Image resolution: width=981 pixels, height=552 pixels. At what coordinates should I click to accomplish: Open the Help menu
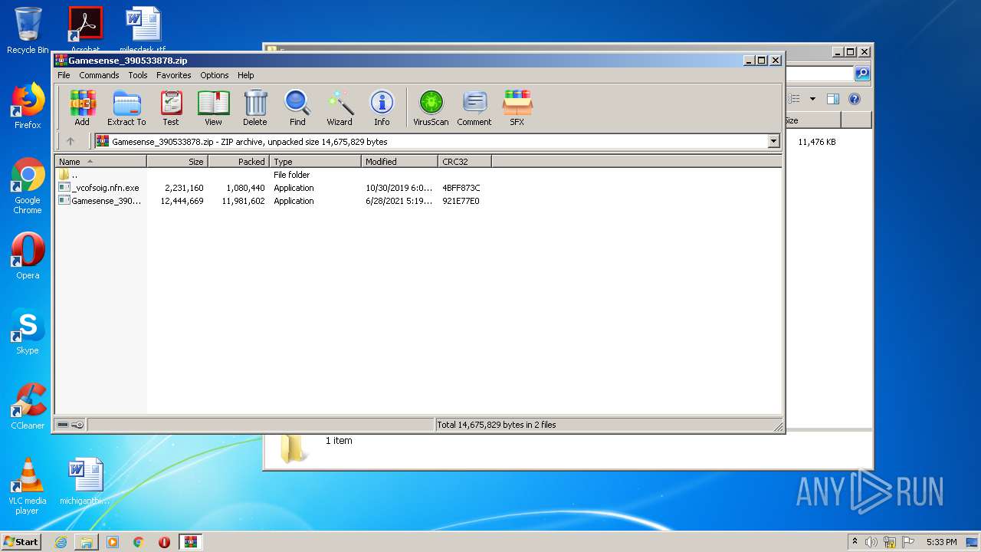click(245, 75)
